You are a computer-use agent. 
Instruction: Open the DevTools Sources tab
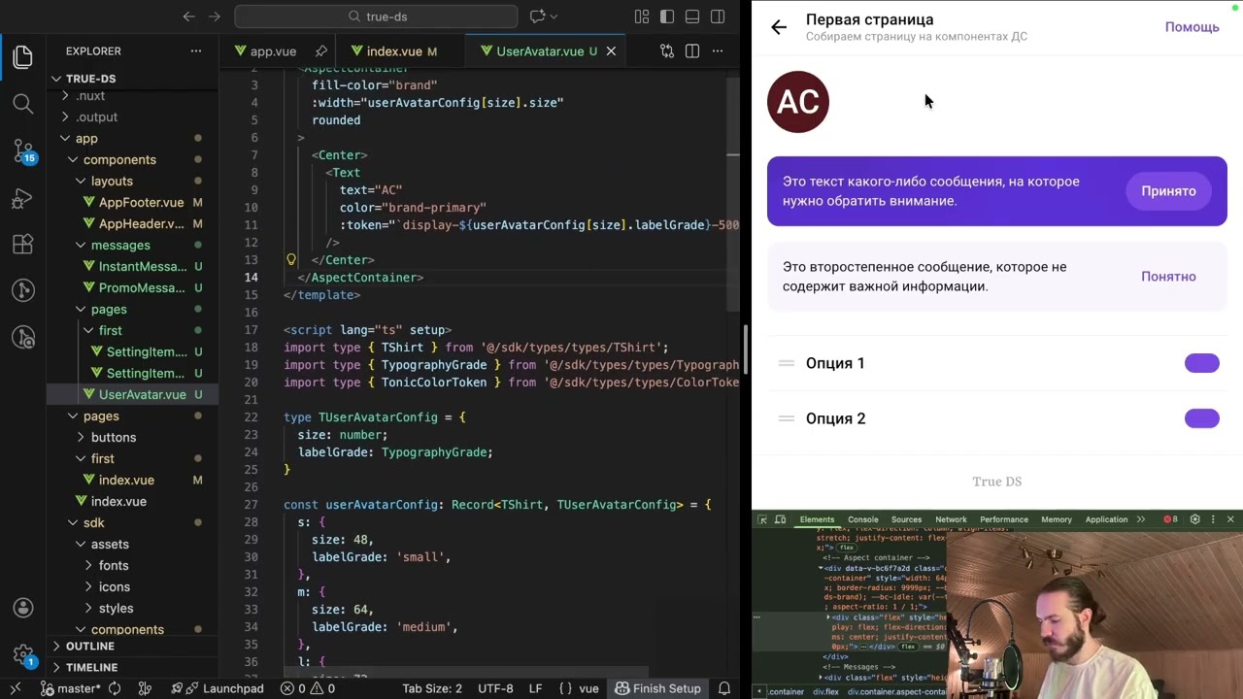click(906, 519)
